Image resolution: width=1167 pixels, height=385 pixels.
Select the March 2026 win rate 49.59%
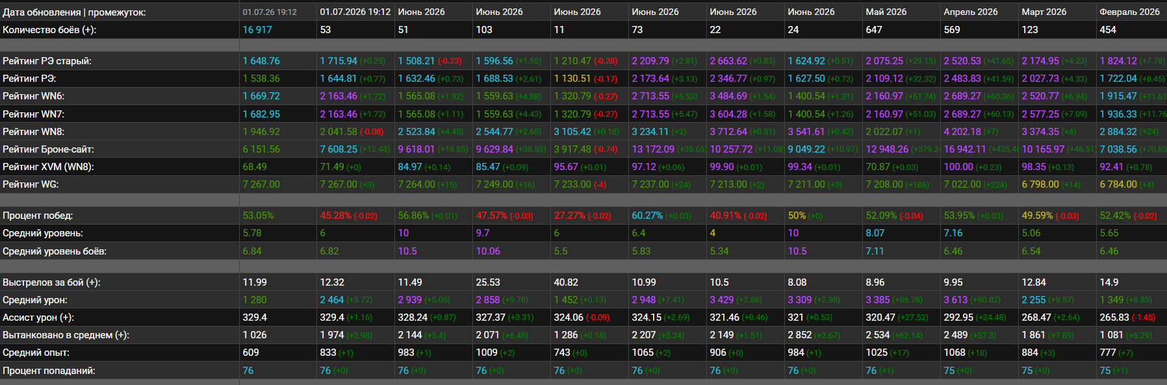point(1037,215)
